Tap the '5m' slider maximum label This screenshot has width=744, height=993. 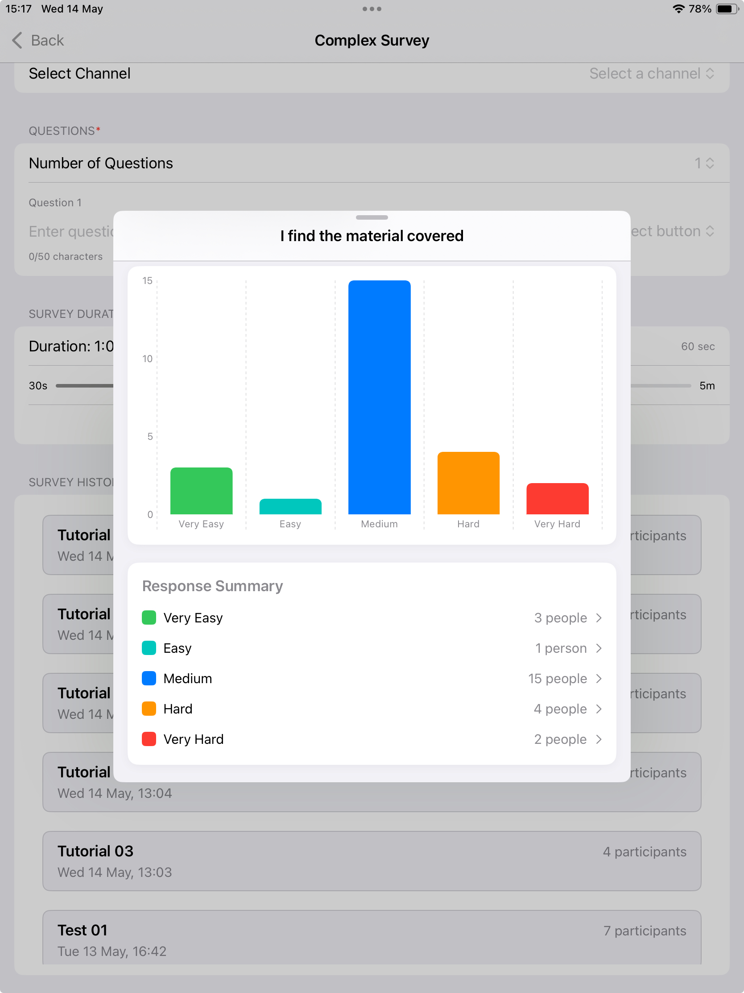707,386
